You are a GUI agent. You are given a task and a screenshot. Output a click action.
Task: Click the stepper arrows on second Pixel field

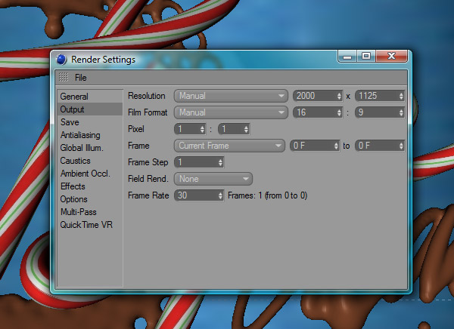click(246, 129)
